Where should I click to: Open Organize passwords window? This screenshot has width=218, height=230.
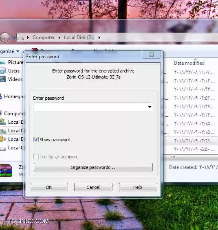coord(93,167)
